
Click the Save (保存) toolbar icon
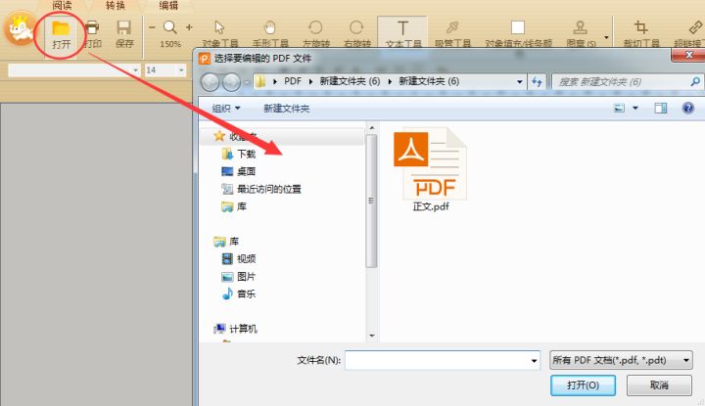pyautogui.click(x=124, y=28)
